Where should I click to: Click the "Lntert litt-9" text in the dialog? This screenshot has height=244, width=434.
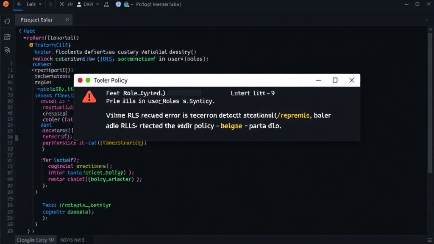click(x=253, y=93)
